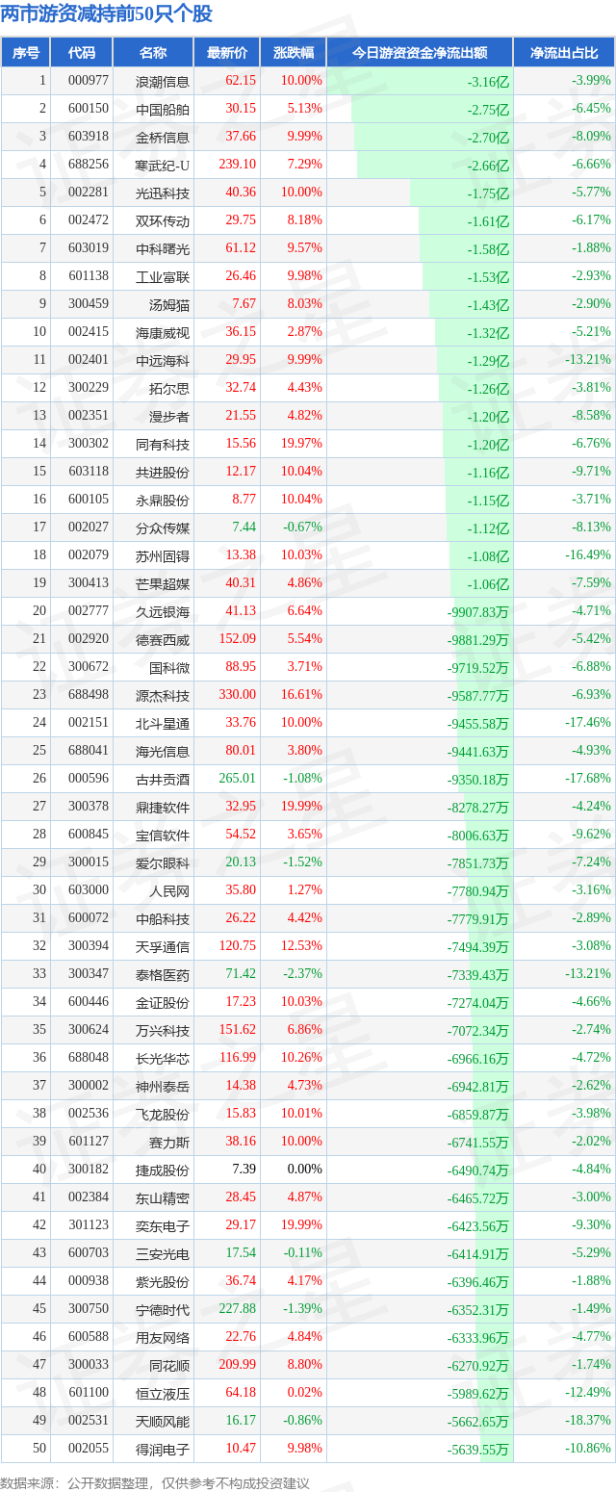Select the stock name 分众传媒

(x=163, y=528)
